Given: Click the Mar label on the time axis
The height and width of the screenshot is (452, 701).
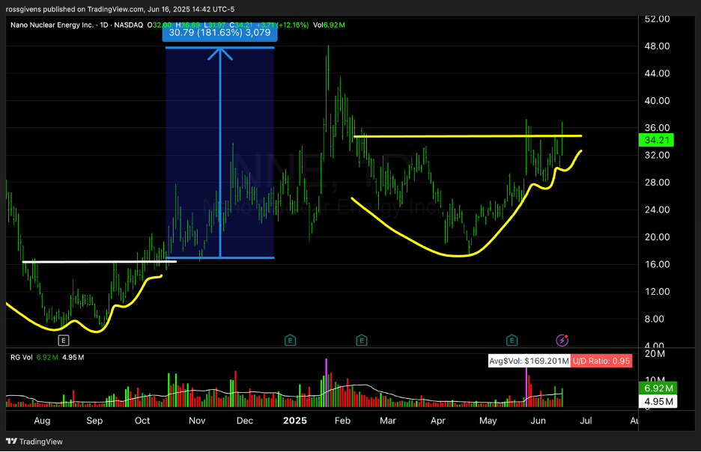Looking at the screenshot, I should coord(388,421).
